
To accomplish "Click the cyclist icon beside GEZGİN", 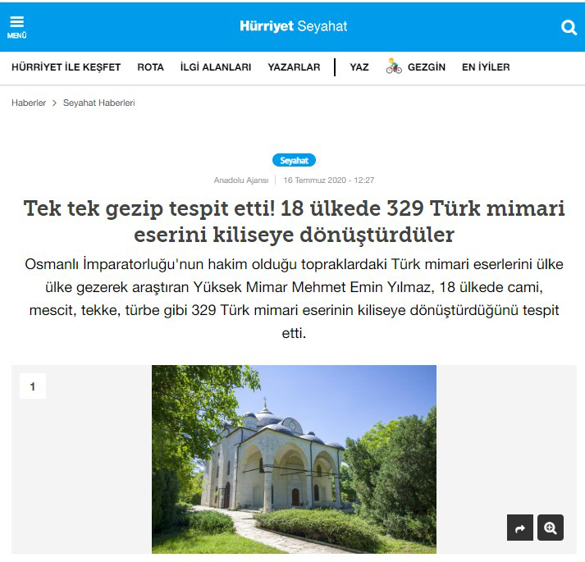I will pos(394,66).
